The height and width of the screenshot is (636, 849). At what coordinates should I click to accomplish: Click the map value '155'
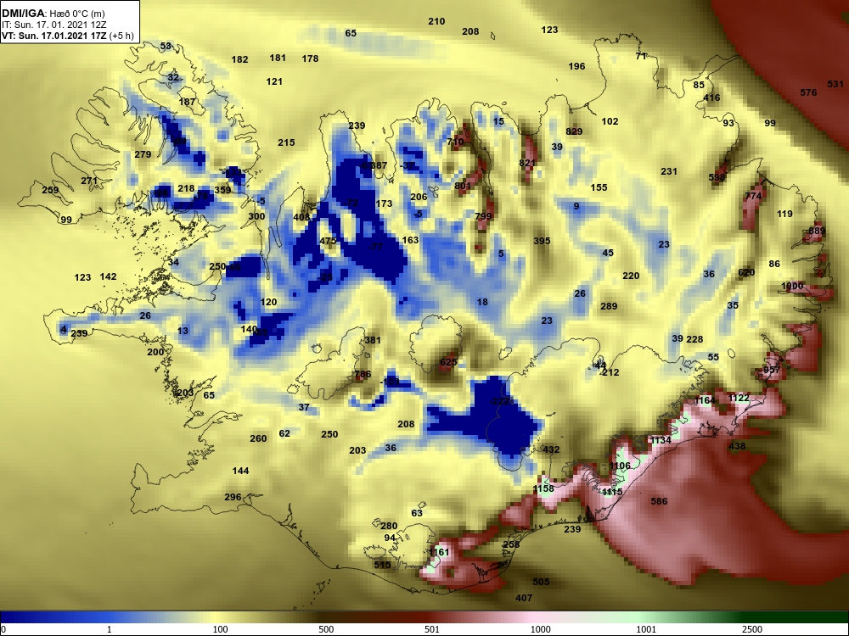pos(599,187)
